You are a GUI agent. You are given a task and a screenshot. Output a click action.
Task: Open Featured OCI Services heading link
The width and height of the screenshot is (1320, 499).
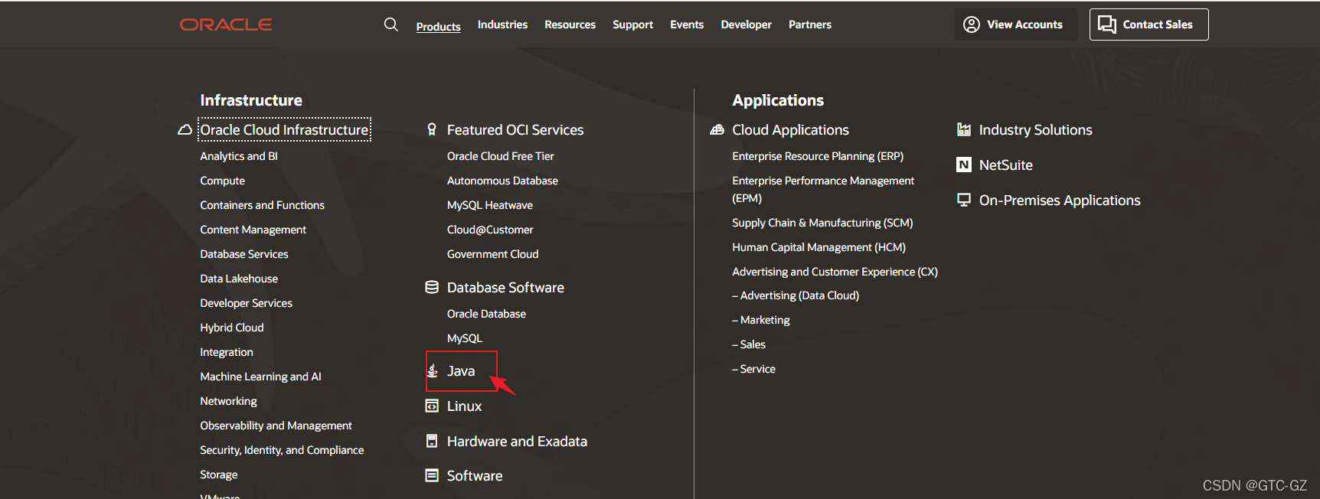(515, 130)
